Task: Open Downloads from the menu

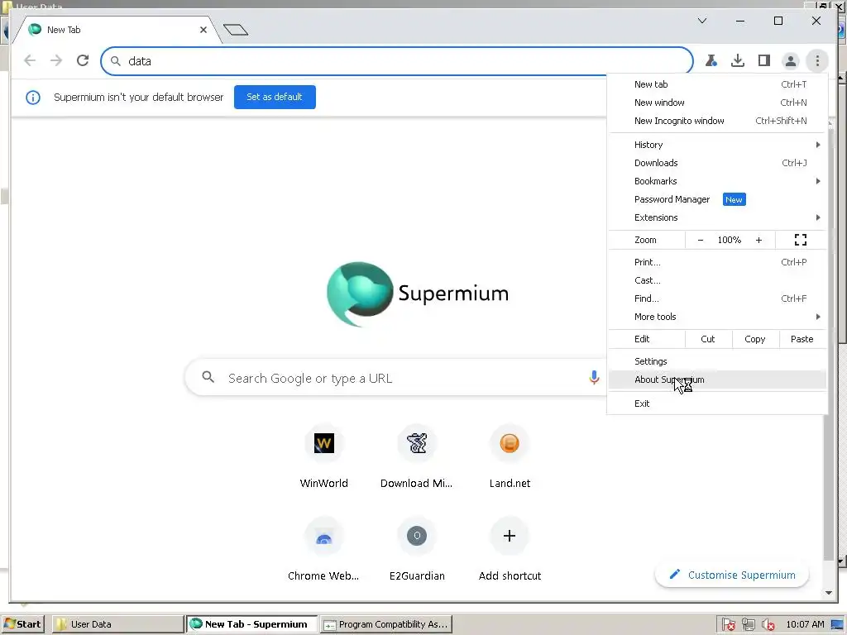Action: [717, 163]
